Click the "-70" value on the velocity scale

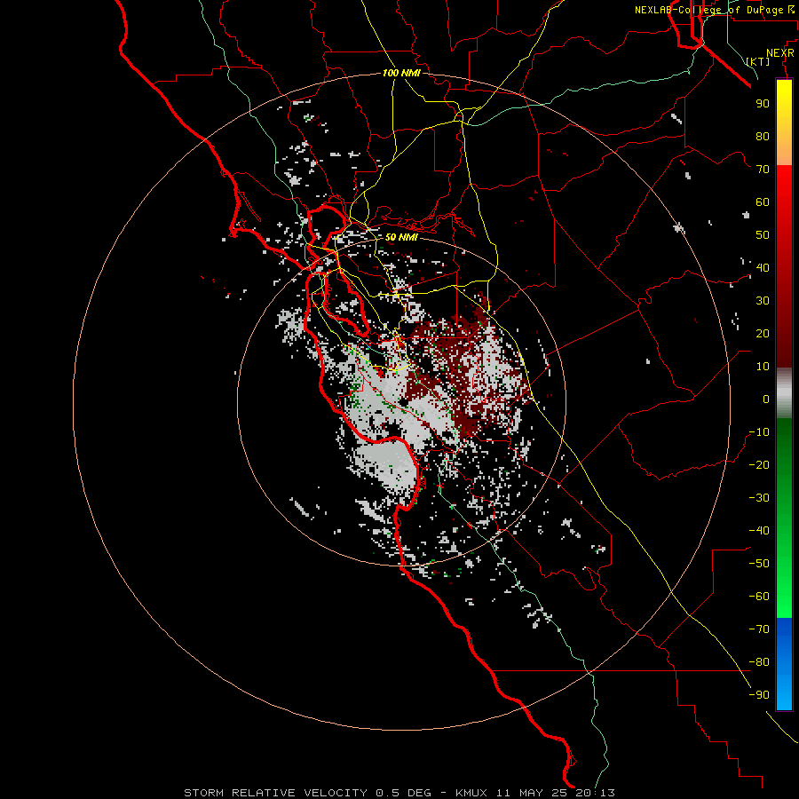(759, 629)
